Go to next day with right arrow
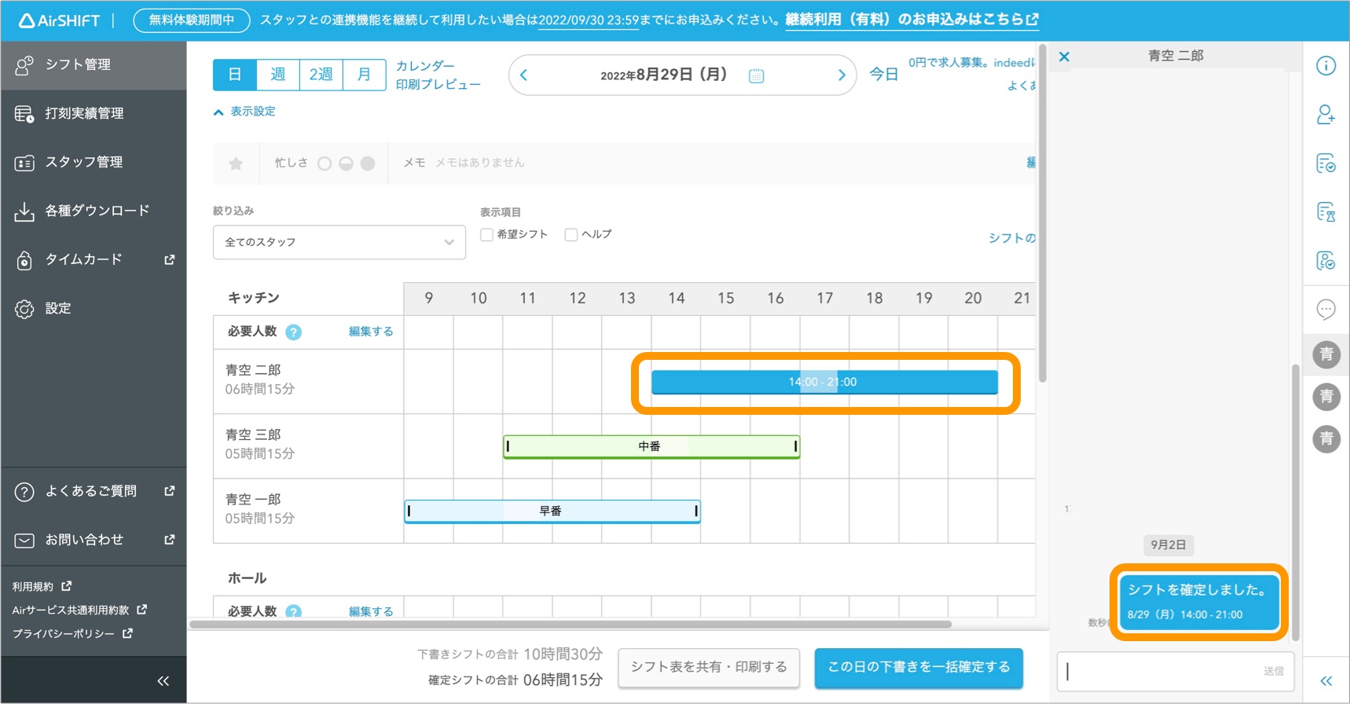1350x704 pixels. [841, 75]
